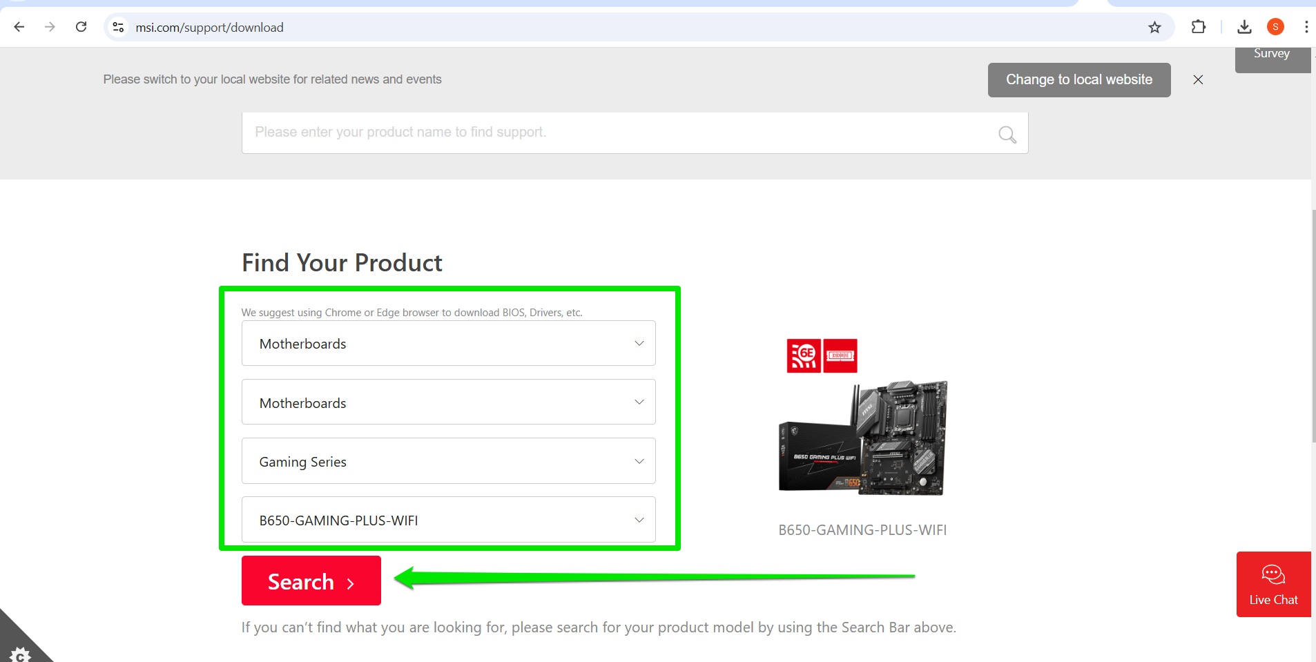Viewport: 1316px width, 662px height.
Task: Click the address bar URL
Action: pyautogui.click(x=209, y=28)
